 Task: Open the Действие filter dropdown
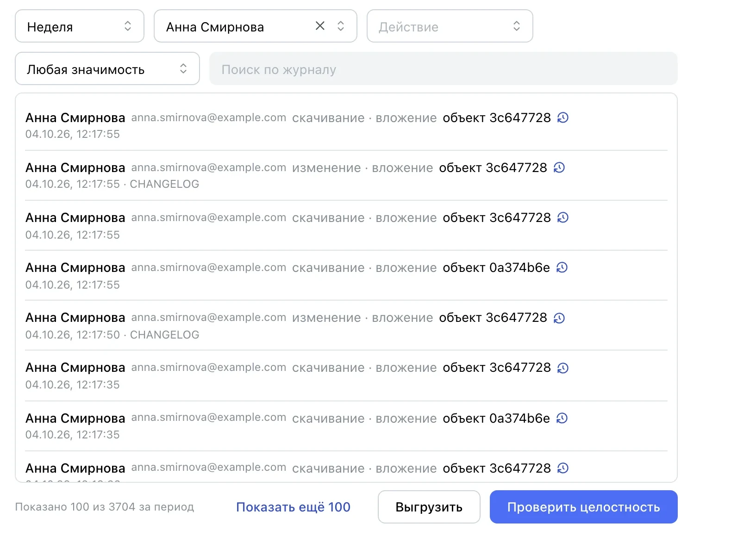(x=450, y=26)
